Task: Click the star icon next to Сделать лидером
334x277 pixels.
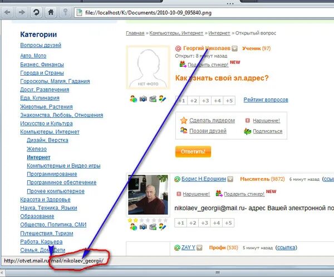Action: tap(184, 121)
